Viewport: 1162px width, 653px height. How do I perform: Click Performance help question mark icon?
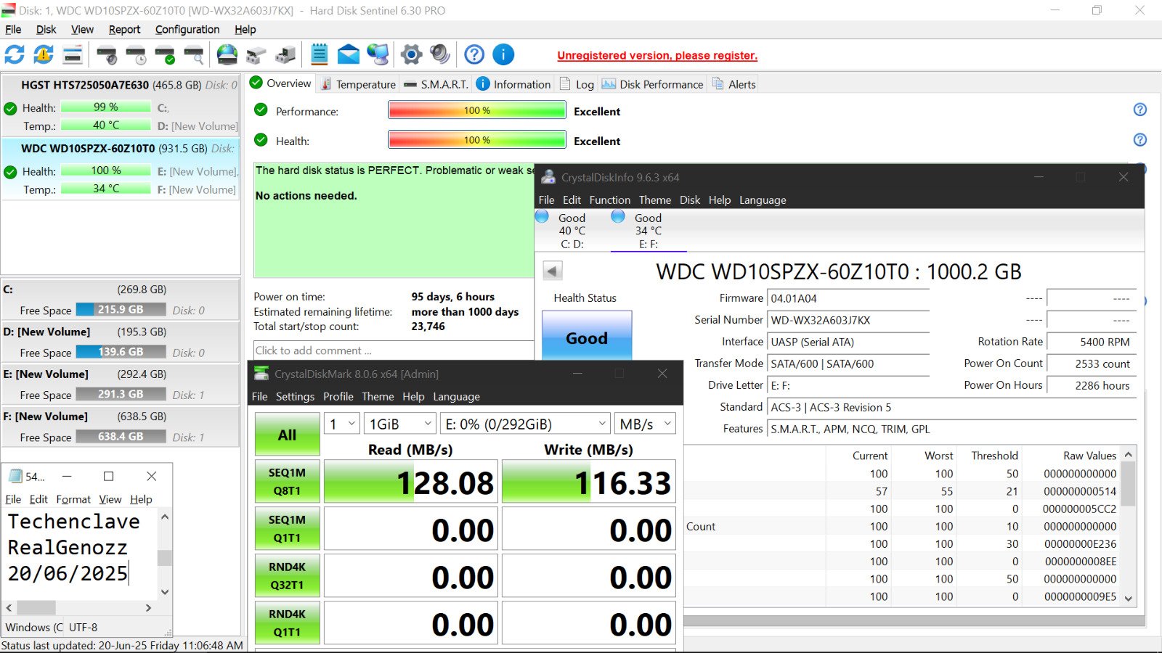[x=1139, y=110]
